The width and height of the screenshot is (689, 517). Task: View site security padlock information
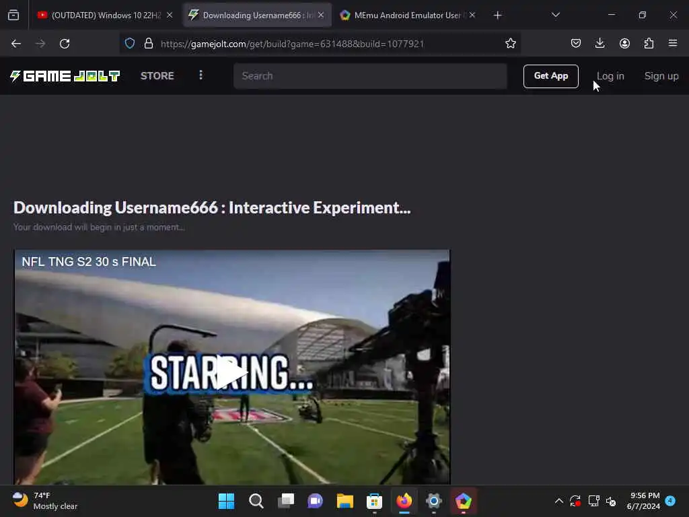149,44
